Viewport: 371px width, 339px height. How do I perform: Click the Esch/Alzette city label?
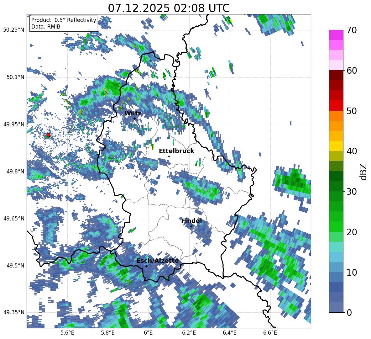(158, 261)
